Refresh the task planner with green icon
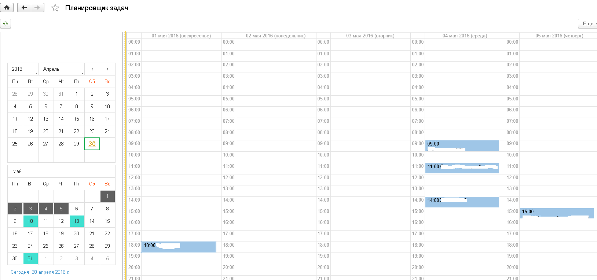The image size is (597, 280). point(6,23)
